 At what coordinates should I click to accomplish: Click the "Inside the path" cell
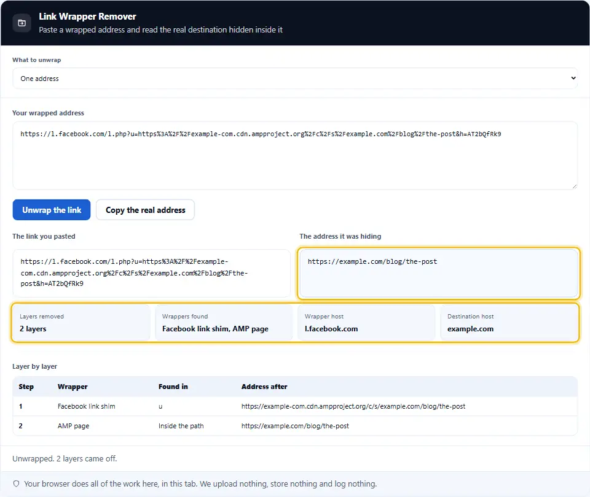[x=181, y=426]
